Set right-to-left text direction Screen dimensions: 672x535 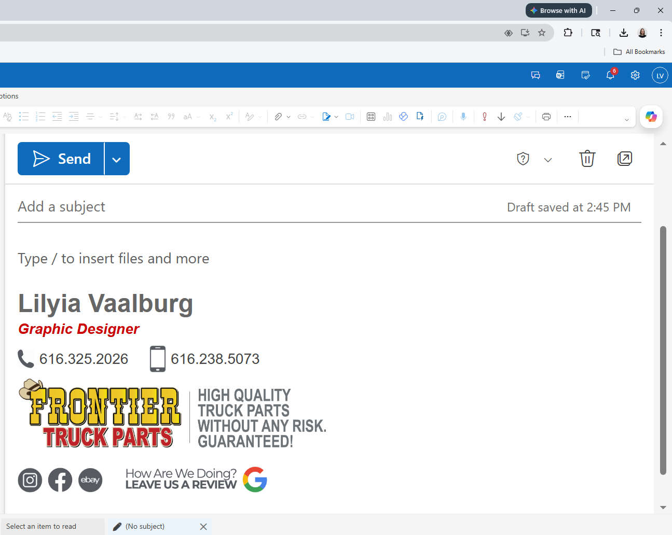(x=155, y=117)
